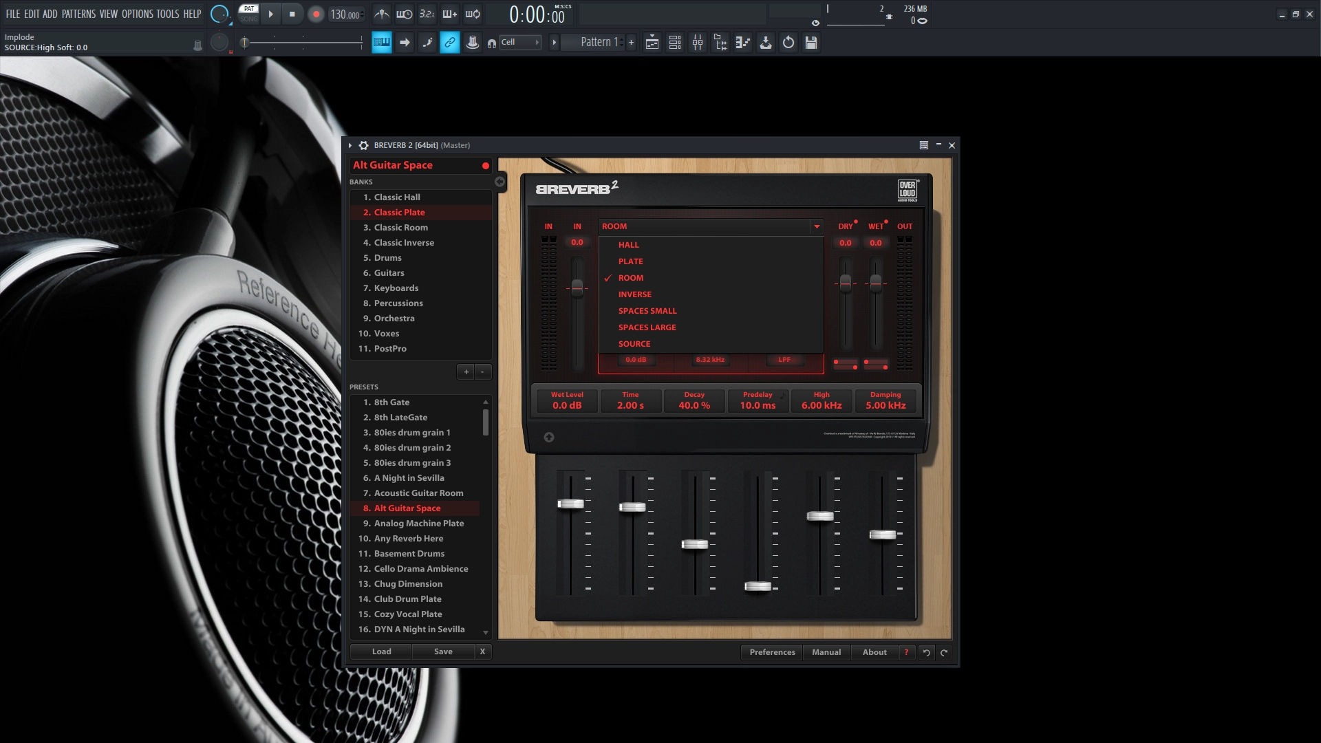Click the red question mark help button
The height and width of the screenshot is (743, 1321).
click(906, 652)
